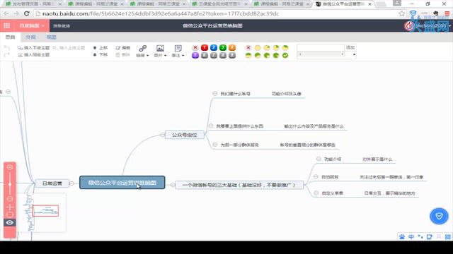Set priority 1 red badge
This screenshot has width=453, height=254.
(205, 47)
